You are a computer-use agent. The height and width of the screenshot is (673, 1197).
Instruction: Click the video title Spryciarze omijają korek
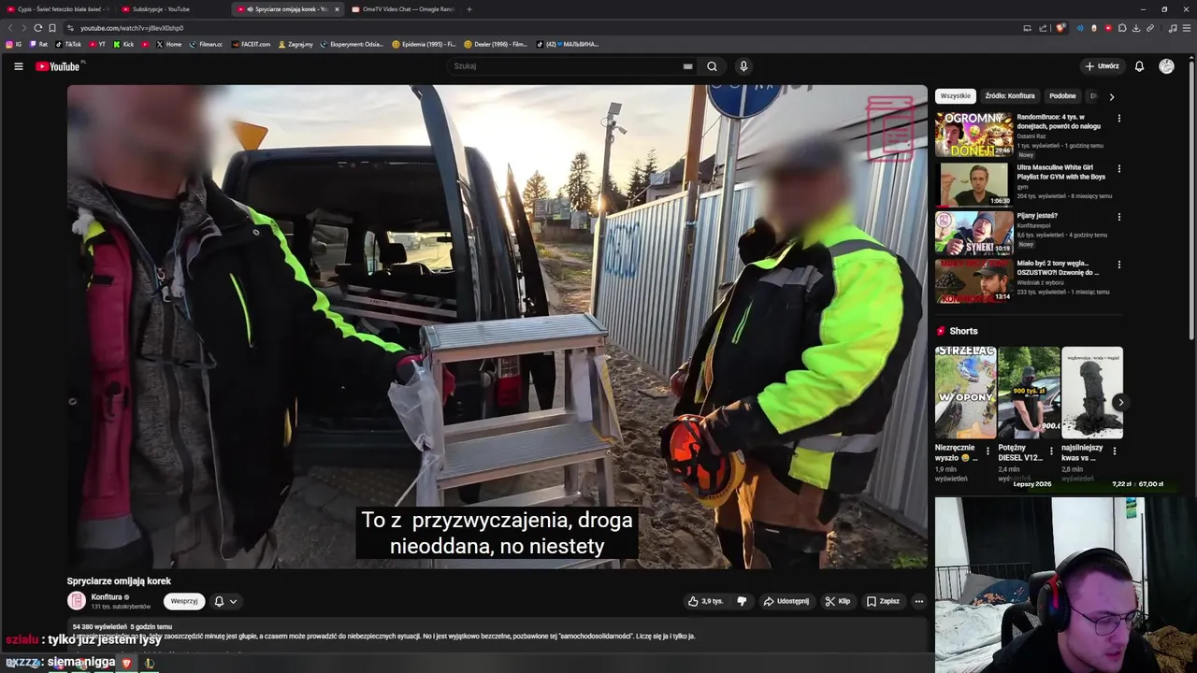coord(119,580)
